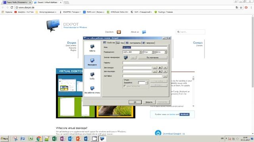254x142 pixels.
Task: Click the desktop manager icon preview in Dexpot dialog
Action: (126, 58)
